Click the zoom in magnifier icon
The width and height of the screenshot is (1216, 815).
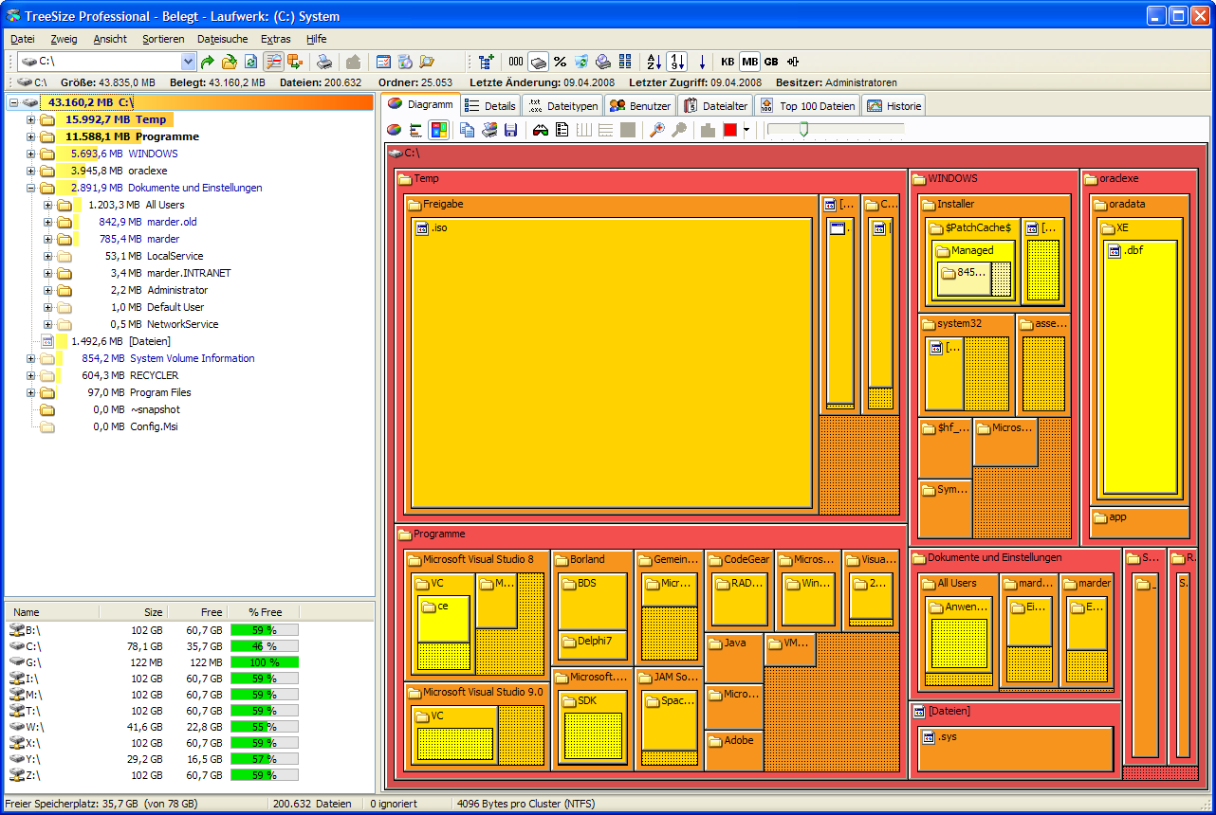[656, 130]
